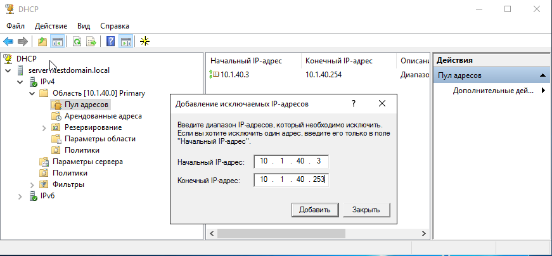This screenshot has width=552, height=256.
Task: Click the Up one level folder icon
Action: click(x=42, y=42)
